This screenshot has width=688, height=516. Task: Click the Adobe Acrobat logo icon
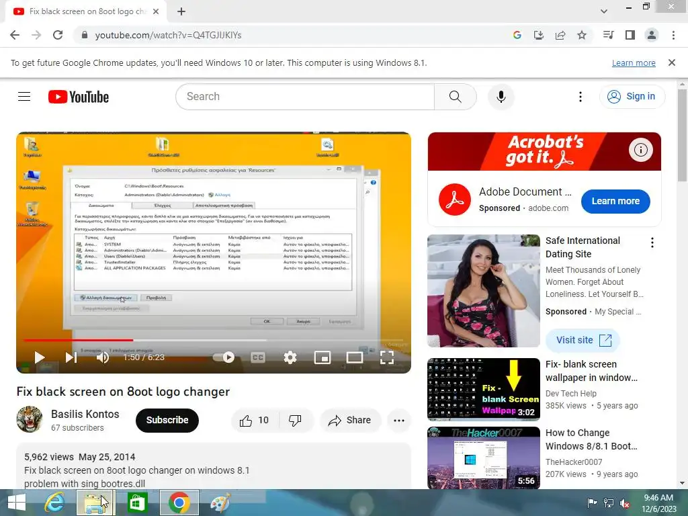pyautogui.click(x=455, y=200)
